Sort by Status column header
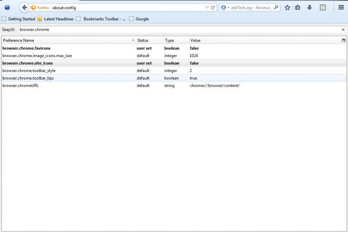 pyautogui.click(x=149, y=40)
